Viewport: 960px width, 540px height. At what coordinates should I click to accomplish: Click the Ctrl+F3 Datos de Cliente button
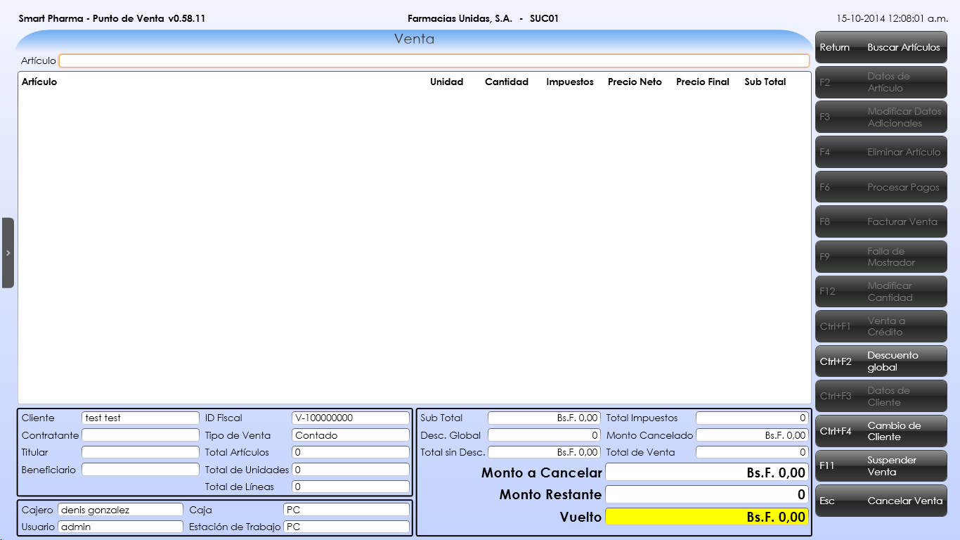coord(881,396)
